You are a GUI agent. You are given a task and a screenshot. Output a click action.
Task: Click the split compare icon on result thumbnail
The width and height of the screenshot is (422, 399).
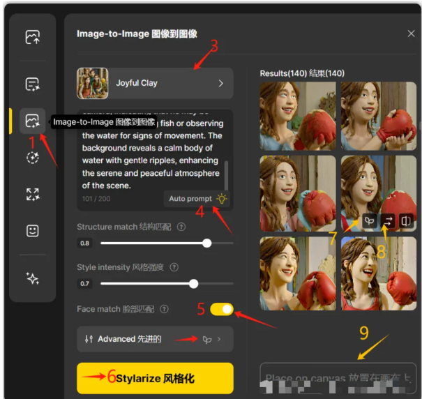click(x=405, y=220)
